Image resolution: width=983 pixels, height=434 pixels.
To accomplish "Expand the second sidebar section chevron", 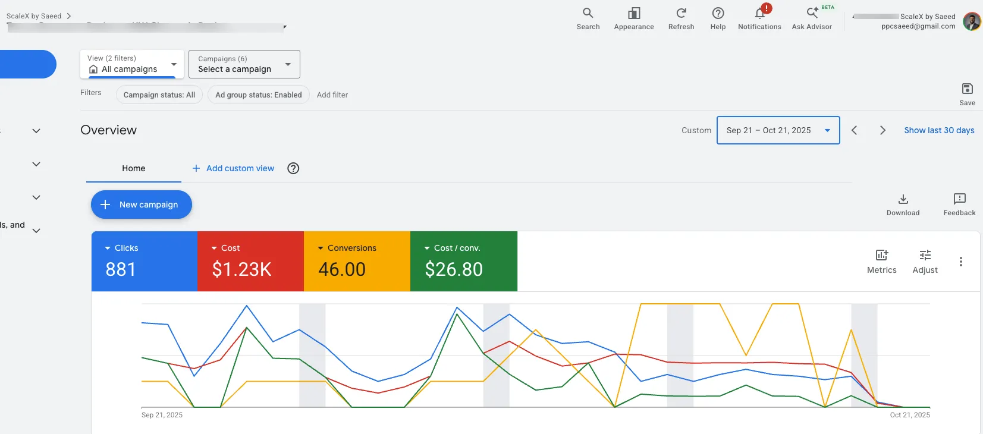I will coord(36,164).
